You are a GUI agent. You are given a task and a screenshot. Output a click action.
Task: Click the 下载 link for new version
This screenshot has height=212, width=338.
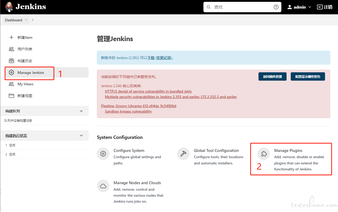(151, 58)
